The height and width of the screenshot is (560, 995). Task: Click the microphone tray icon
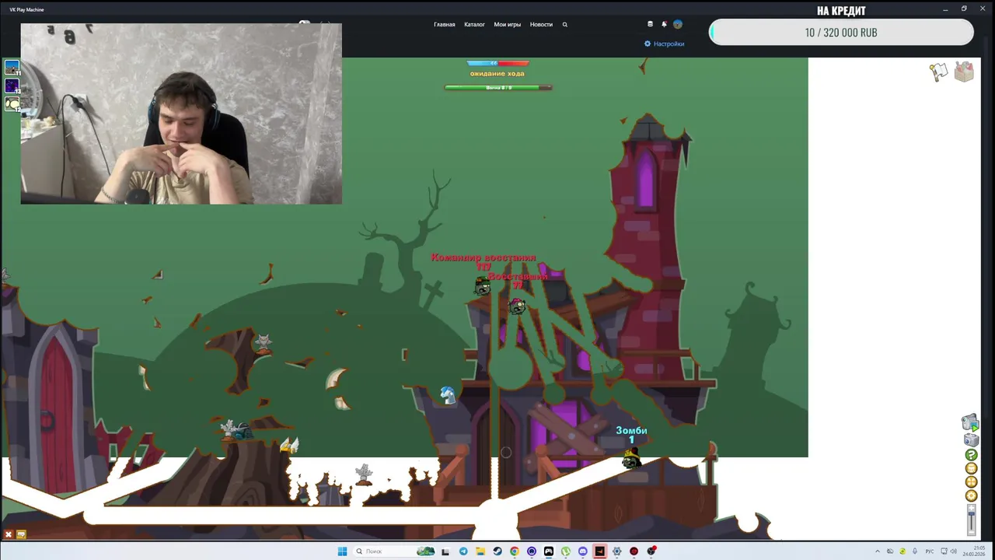915,551
